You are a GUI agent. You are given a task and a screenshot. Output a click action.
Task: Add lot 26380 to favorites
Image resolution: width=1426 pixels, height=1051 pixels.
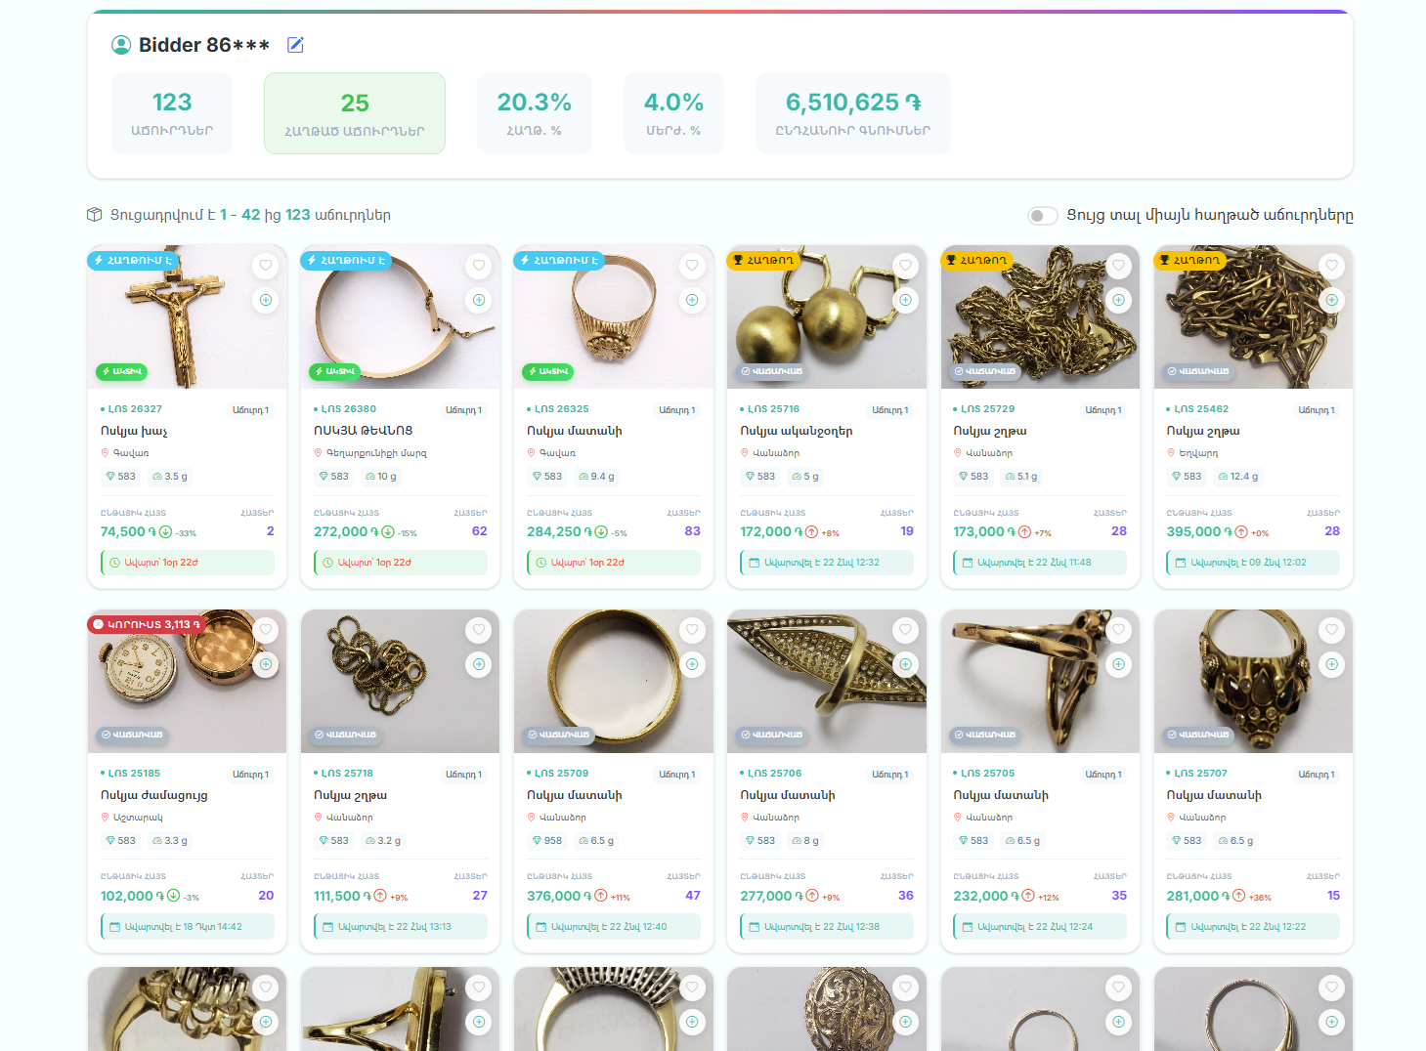(x=479, y=266)
